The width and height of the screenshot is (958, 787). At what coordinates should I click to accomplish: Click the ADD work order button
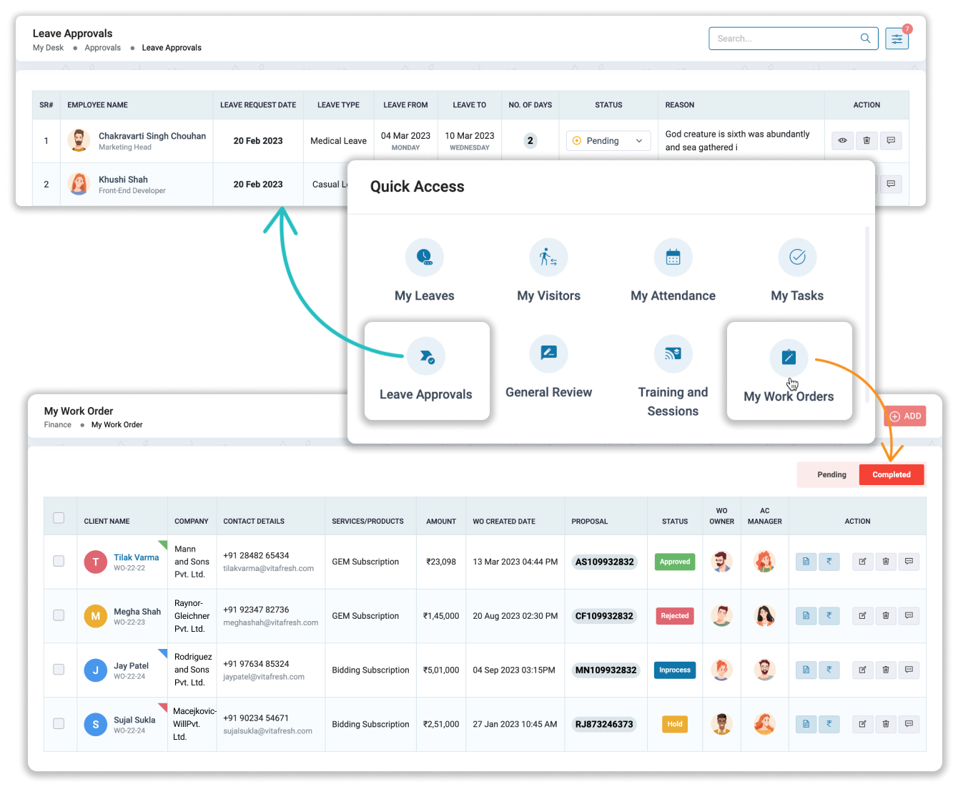click(x=905, y=416)
